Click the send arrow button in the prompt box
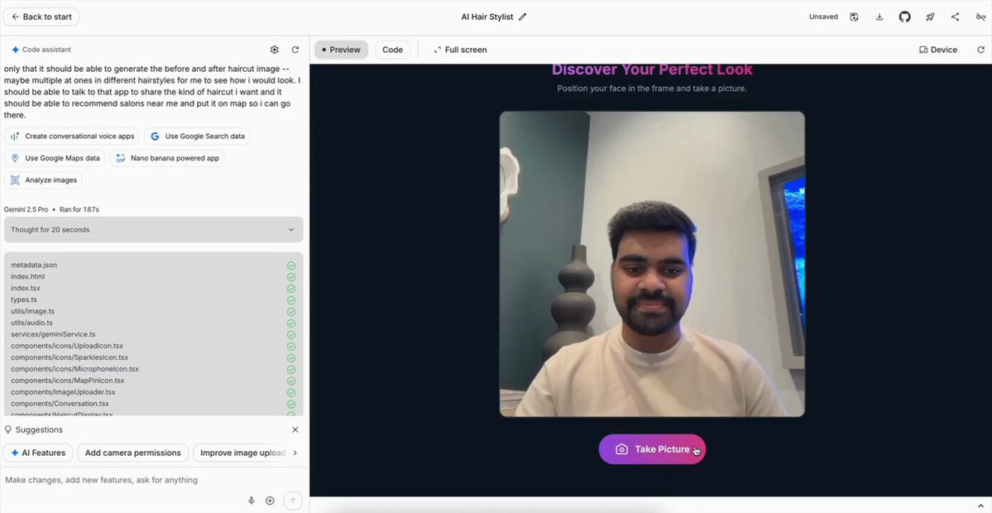The image size is (992, 513). pyautogui.click(x=292, y=501)
